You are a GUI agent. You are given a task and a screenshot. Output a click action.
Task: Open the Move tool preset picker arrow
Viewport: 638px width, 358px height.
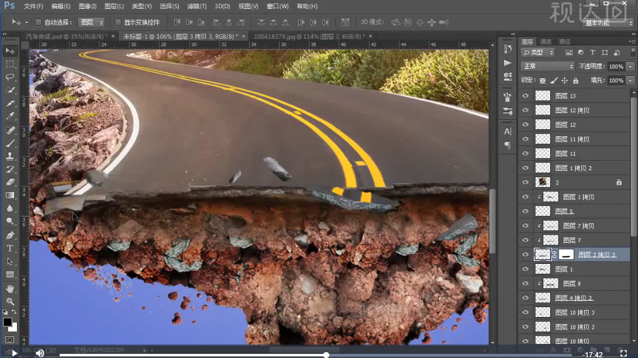pyautogui.click(x=27, y=22)
